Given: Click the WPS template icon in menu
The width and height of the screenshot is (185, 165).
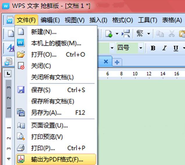Looking at the screenshot, I should (21, 43).
